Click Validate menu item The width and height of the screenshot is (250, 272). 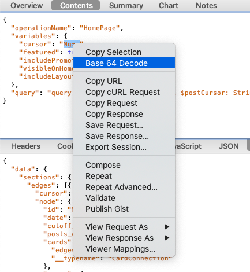124,198
